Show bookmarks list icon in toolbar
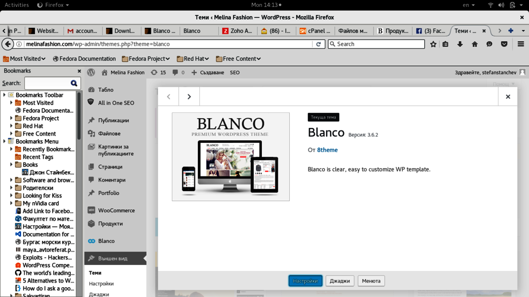The width and height of the screenshot is (529, 297). (x=445, y=44)
